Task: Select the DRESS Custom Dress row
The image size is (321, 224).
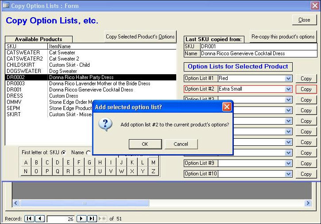Action: pos(90,96)
